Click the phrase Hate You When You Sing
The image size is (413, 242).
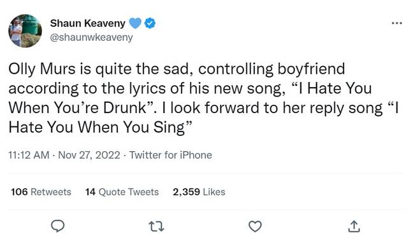coord(97,127)
